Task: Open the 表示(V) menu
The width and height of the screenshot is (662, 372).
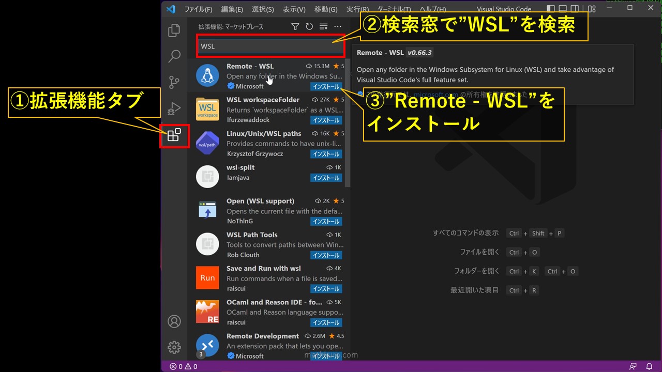Action: click(x=294, y=9)
